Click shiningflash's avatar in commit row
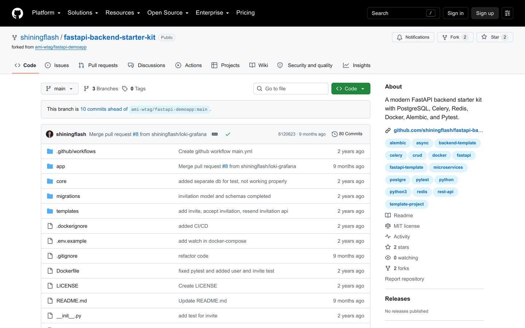This screenshot has height=328, width=525. point(50,134)
